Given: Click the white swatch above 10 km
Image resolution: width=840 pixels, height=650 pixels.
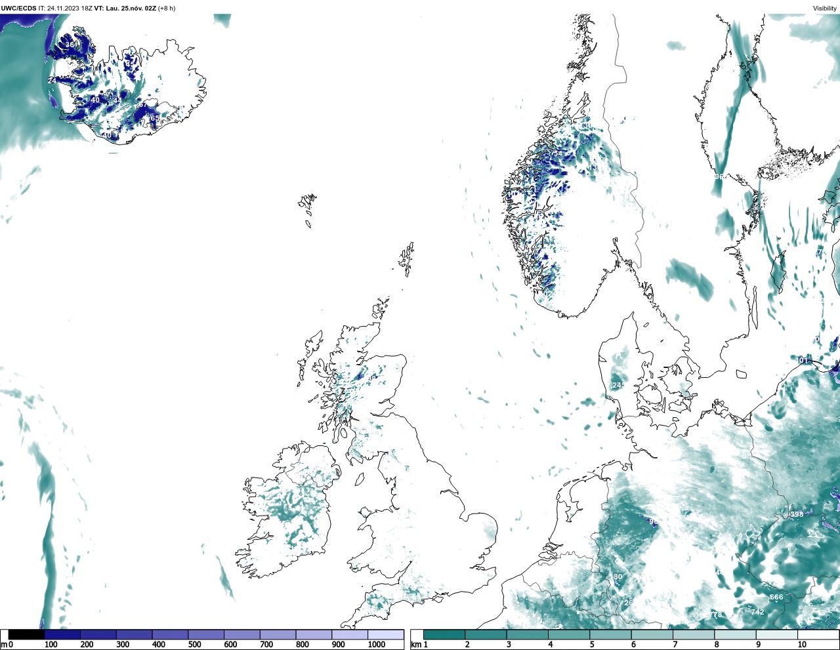Looking at the screenshot, I should [x=818, y=635].
